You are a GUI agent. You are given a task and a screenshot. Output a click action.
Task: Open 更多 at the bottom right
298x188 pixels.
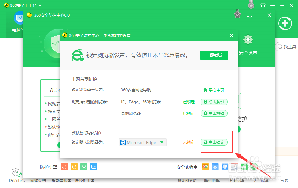[284, 181]
